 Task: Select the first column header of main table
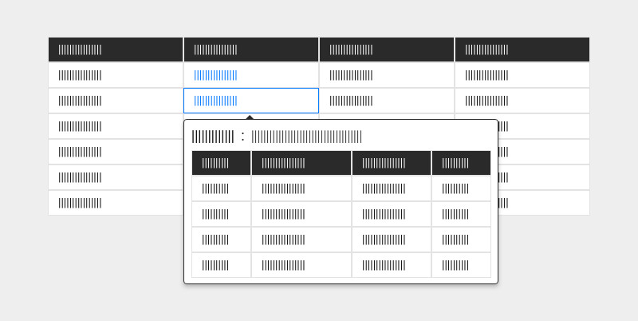[x=80, y=50]
